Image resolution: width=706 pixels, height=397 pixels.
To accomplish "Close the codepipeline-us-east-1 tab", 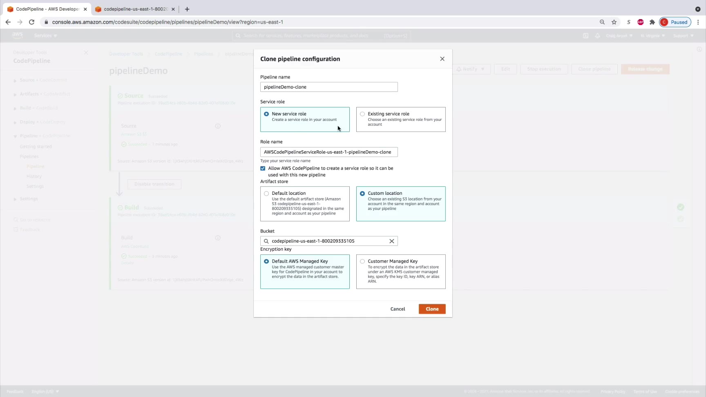I will [173, 9].
